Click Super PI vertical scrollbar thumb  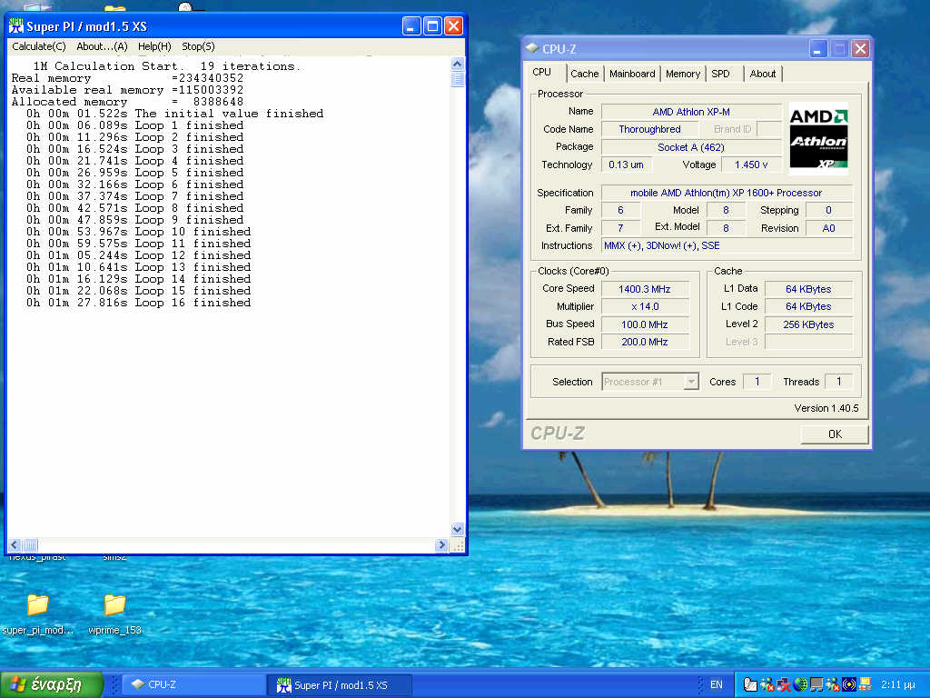[x=457, y=79]
